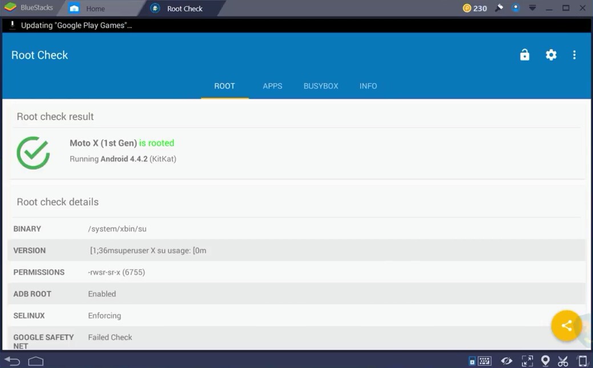
Task: Maximize the BlueStacks window
Action: pyautogui.click(x=566, y=8)
